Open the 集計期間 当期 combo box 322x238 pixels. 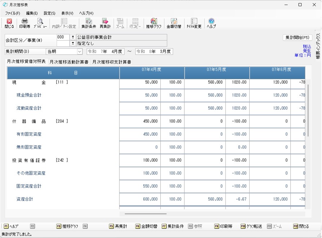tap(79, 51)
